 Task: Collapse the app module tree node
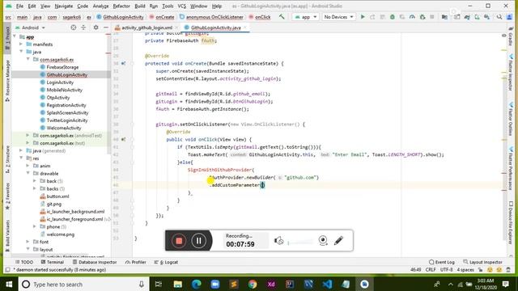(15, 36)
